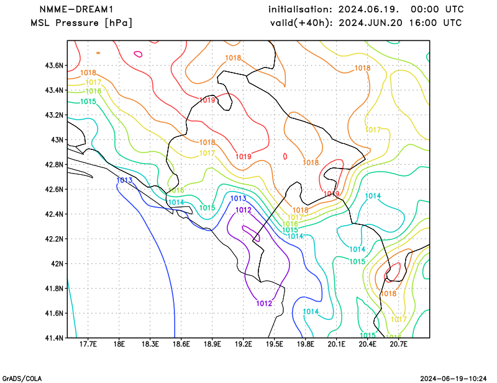This screenshot has height=383, width=497.
Task: Click the valid(+40h) forecast time line
Action: (366, 23)
